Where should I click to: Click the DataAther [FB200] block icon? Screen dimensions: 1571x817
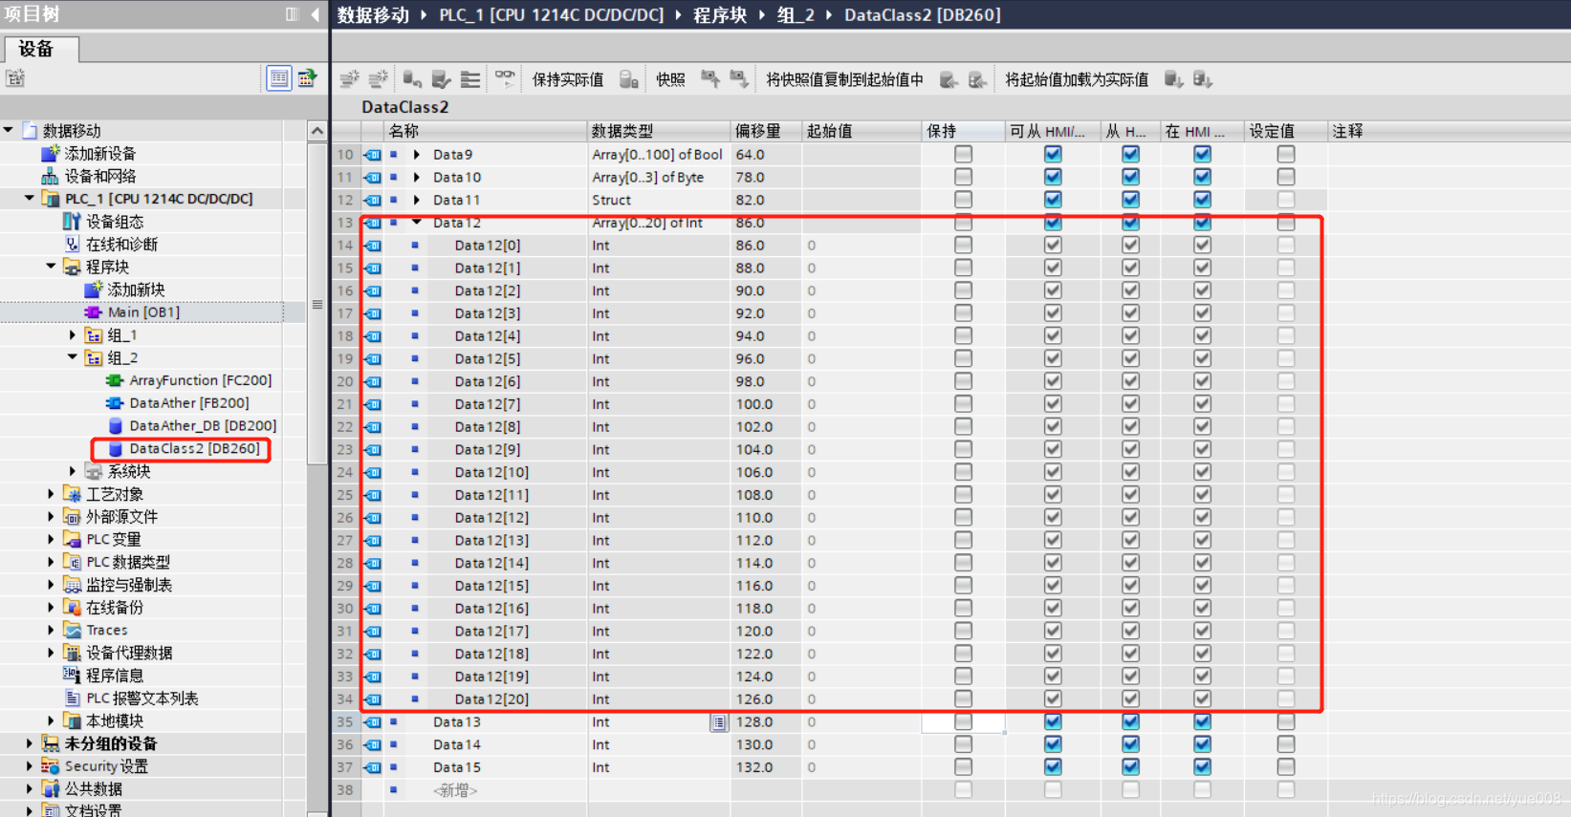point(115,403)
